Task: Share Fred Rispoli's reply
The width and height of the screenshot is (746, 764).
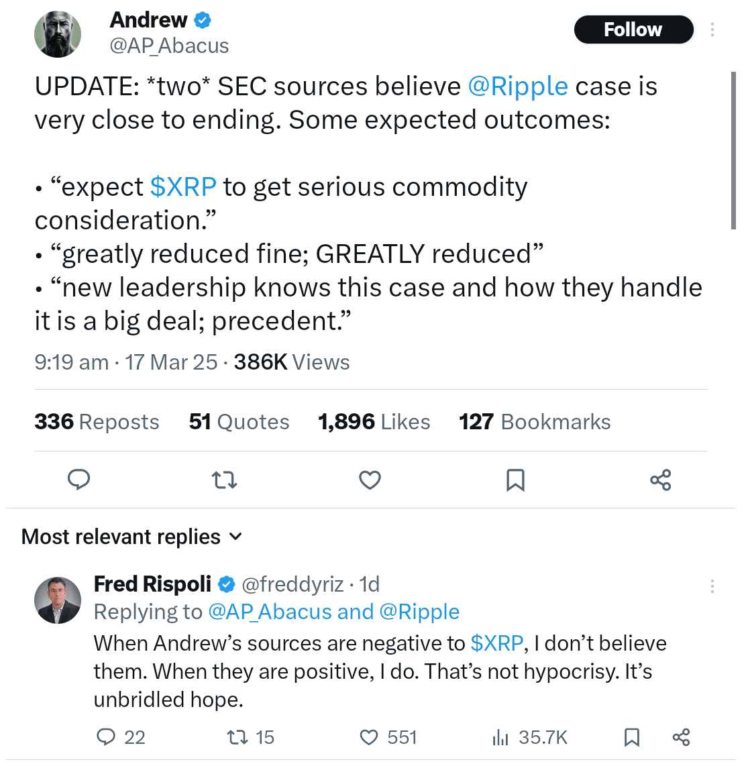Action: tap(680, 736)
